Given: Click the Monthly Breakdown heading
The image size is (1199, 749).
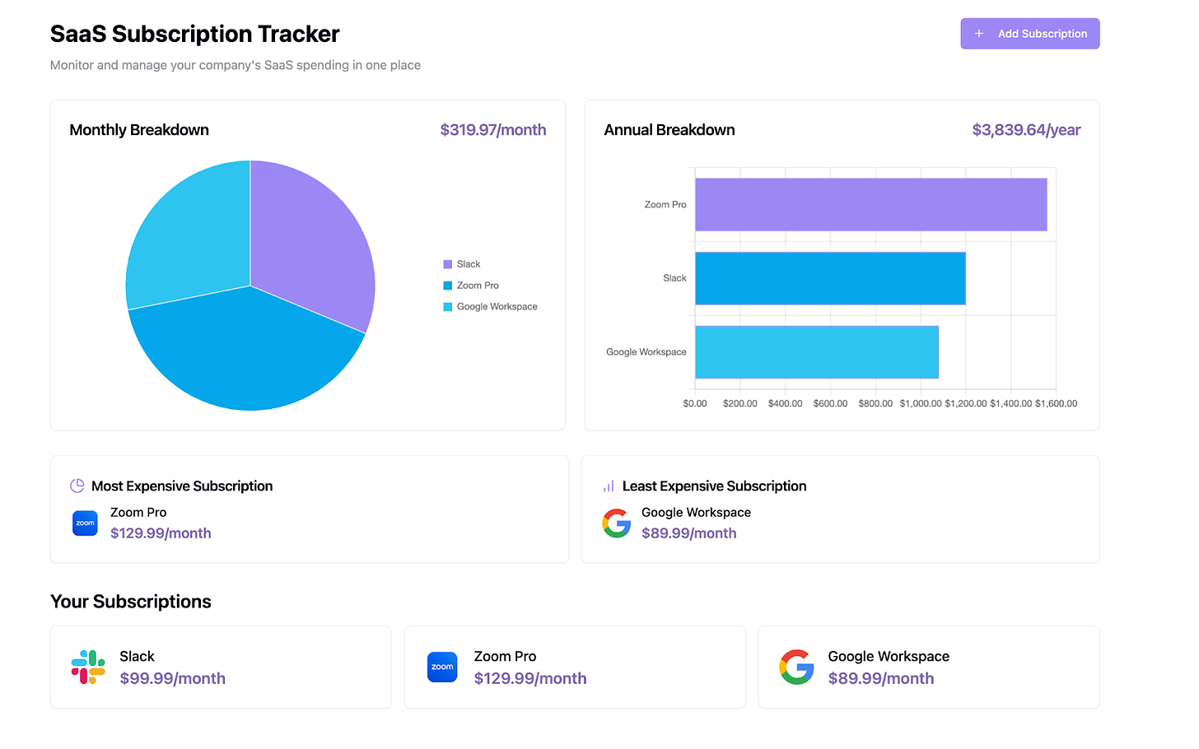Looking at the screenshot, I should tap(139, 130).
